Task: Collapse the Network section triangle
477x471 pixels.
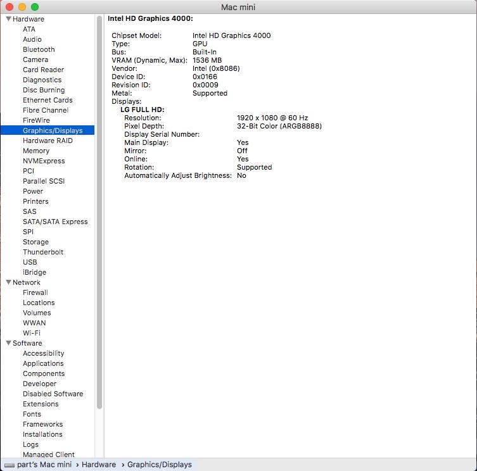Action: point(8,282)
